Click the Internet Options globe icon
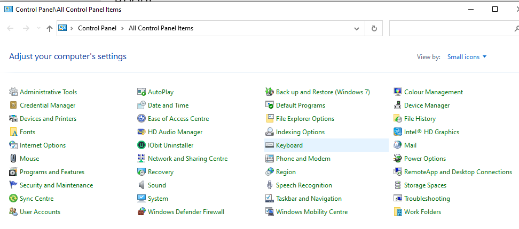 [x=13, y=145]
